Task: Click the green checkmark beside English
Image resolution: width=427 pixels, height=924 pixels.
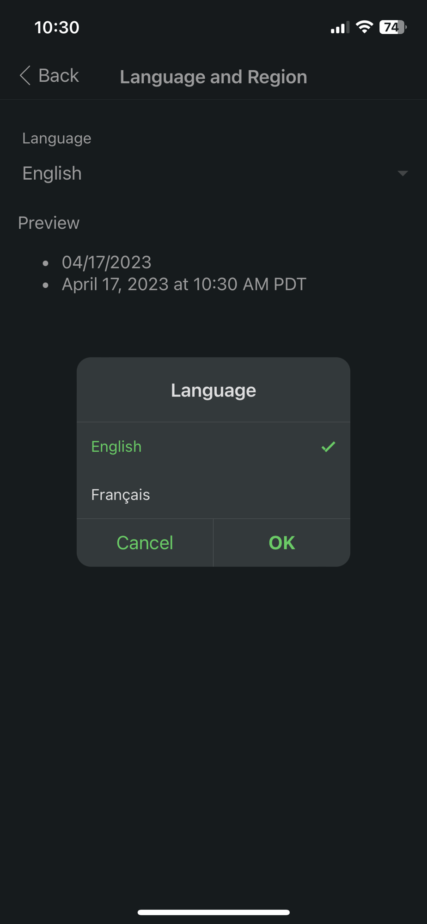Action: pyautogui.click(x=328, y=447)
